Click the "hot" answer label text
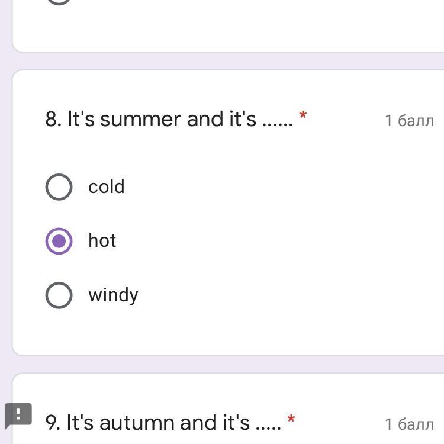 pos(102,240)
